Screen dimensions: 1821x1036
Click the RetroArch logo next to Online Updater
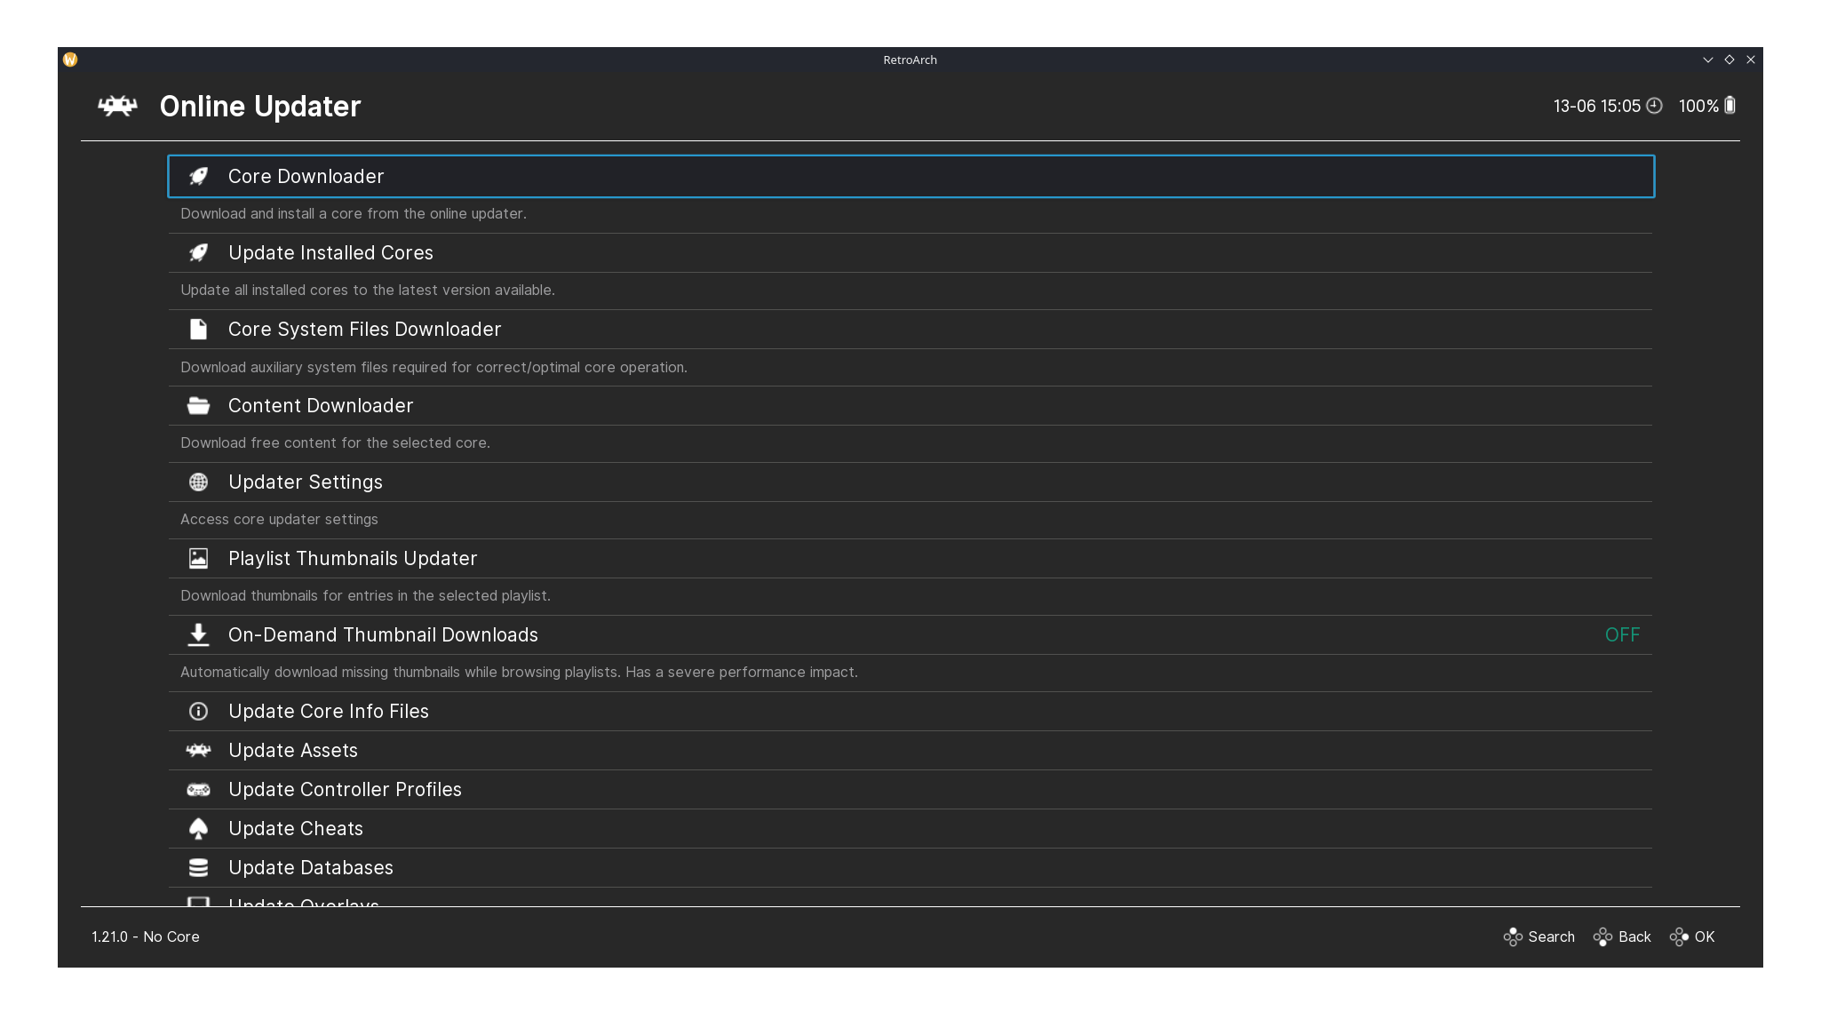click(x=116, y=106)
